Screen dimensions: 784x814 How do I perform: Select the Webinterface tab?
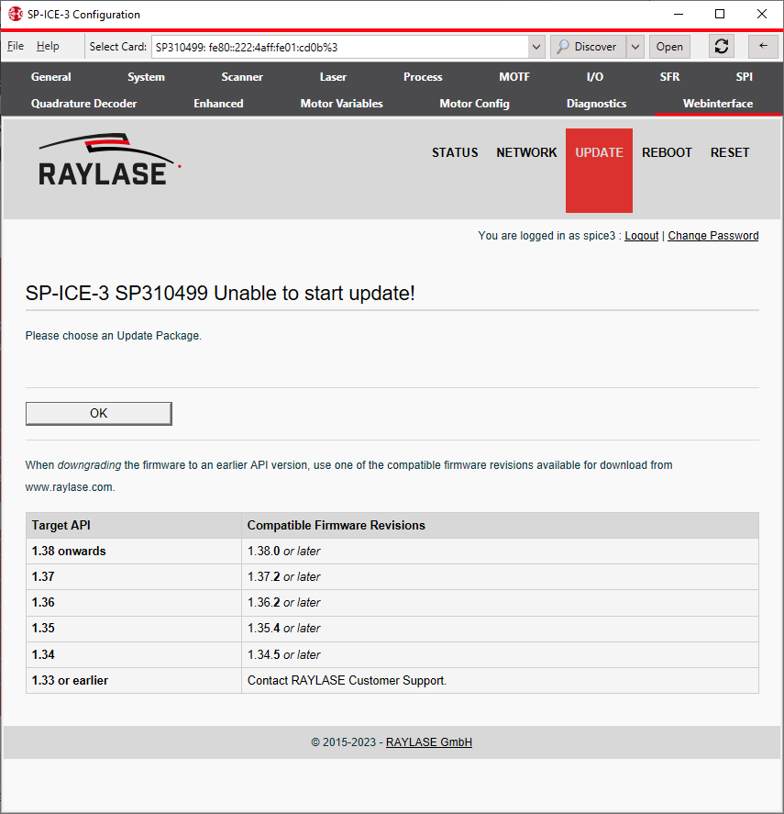[x=718, y=104]
